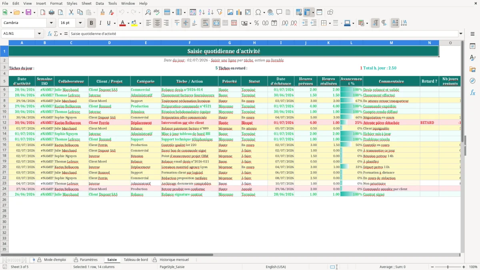Open the Font Name dropdown

[51, 23]
